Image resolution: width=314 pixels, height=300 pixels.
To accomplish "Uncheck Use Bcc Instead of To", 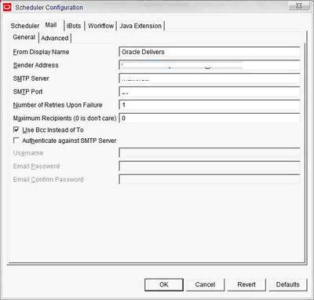I will 16,130.
